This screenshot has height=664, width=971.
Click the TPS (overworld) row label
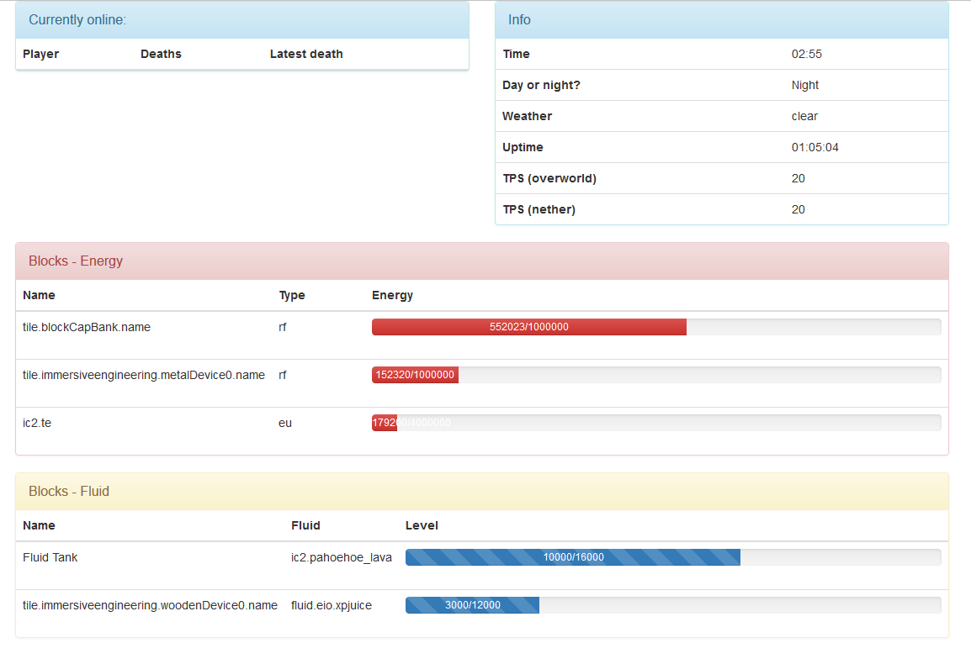click(x=549, y=178)
